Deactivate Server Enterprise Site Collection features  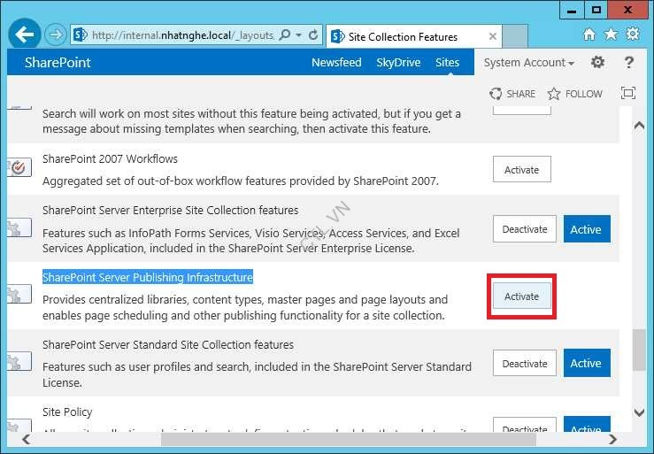click(525, 229)
